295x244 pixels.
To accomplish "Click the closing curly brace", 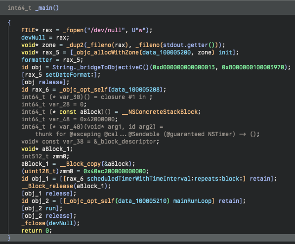I will pos(9,238).
